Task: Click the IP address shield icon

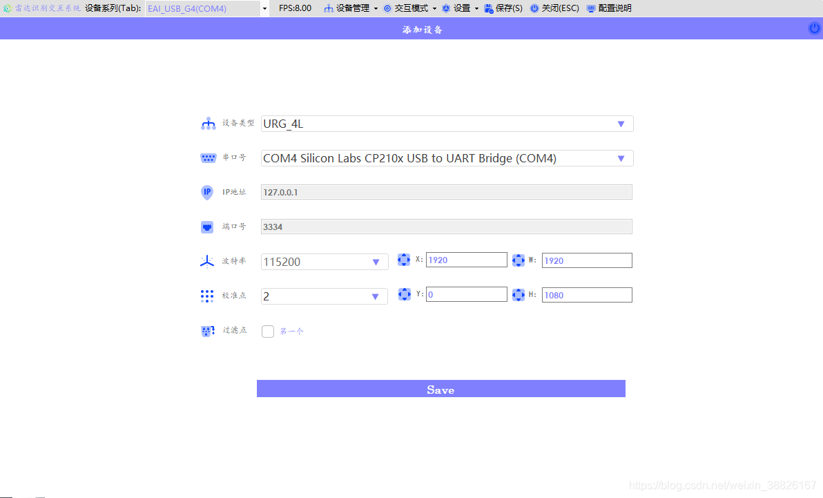Action: pyautogui.click(x=207, y=192)
